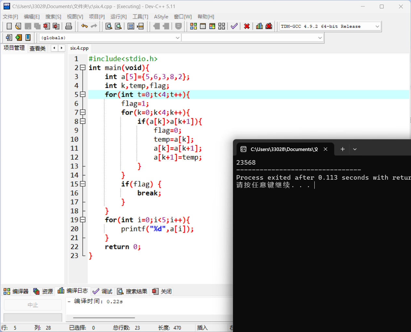Click the compile progress bar
411x332 pixels.
pos(33,317)
